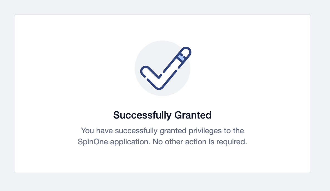Click the light blue highlight on the checkmark tip

click(x=181, y=58)
